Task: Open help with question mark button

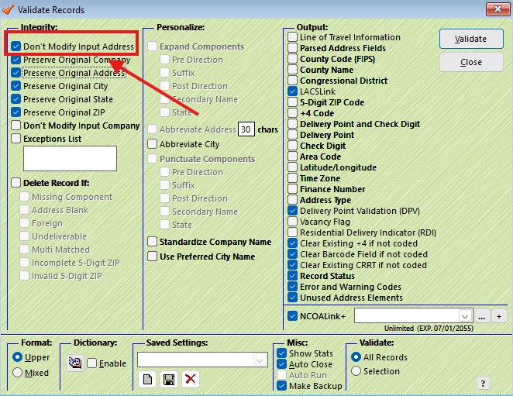Action: (x=483, y=383)
